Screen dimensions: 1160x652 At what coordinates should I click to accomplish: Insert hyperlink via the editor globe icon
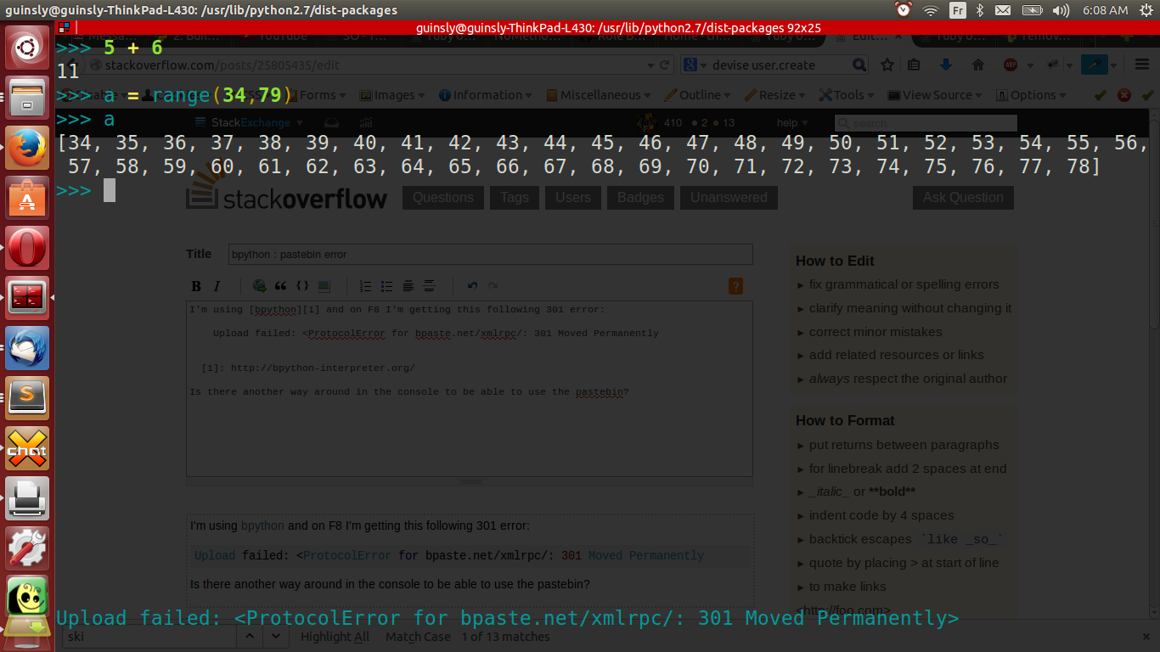(x=259, y=286)
